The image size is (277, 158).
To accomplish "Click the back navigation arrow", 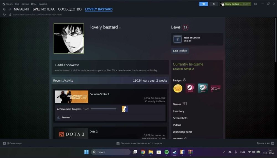I will click(x=4, y=9).
